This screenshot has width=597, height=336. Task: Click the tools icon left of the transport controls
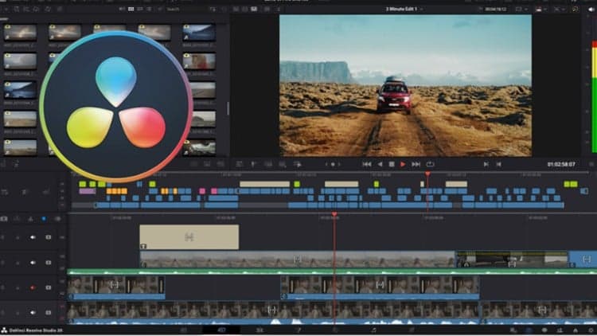[239, 164]
